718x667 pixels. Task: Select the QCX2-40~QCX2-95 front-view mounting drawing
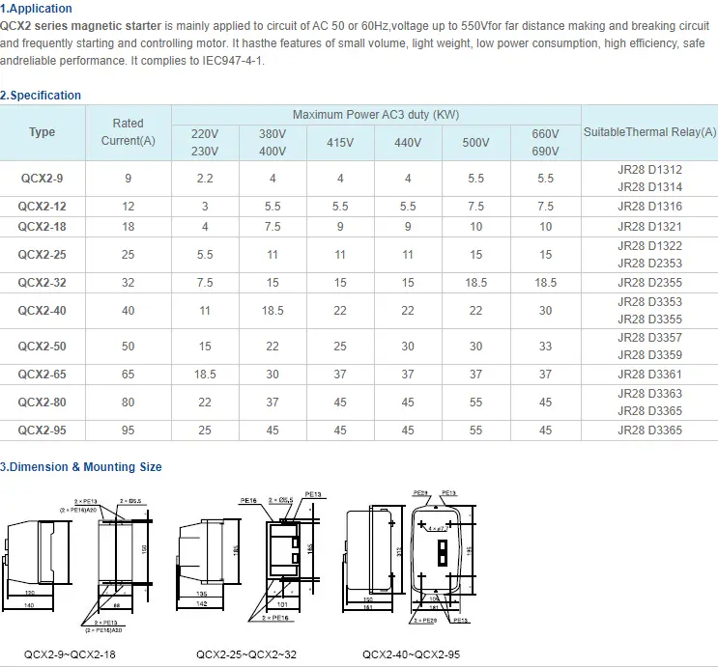tap(440, 555)
